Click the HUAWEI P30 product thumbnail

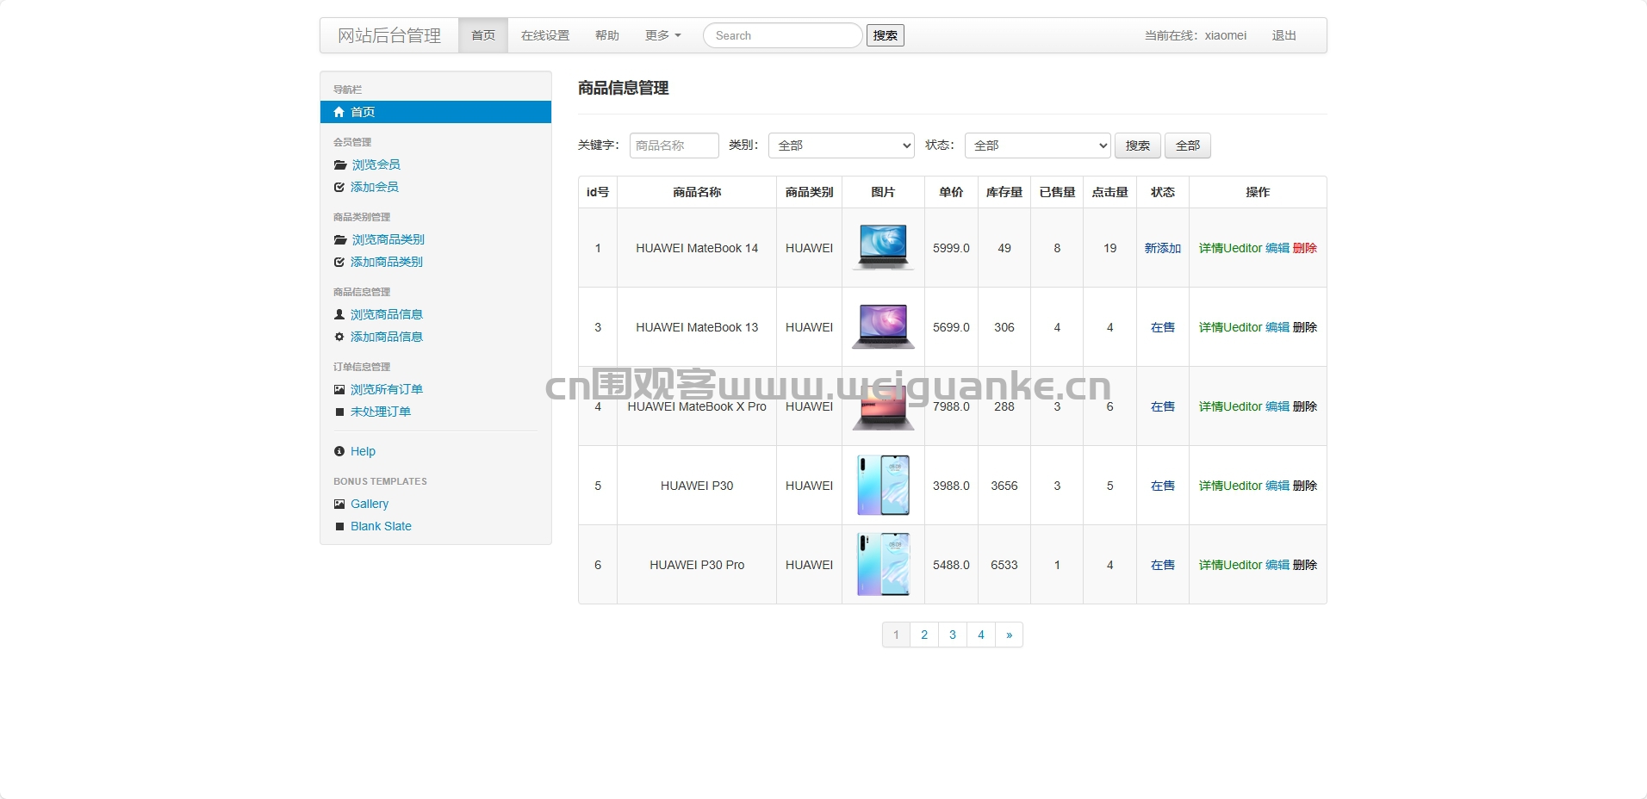point(883,486)
